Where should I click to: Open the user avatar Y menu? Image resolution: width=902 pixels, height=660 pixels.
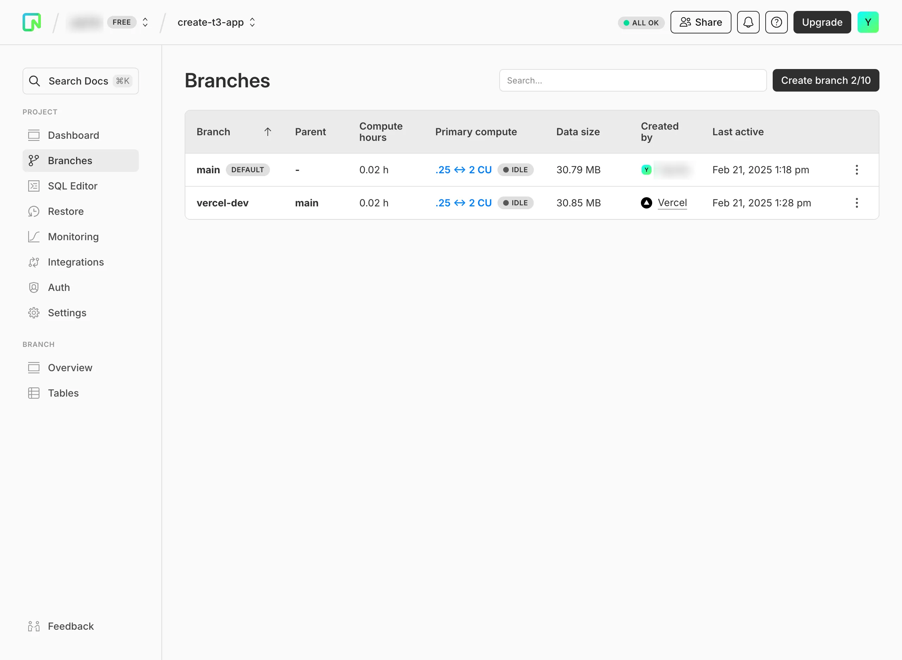(867, 22)
